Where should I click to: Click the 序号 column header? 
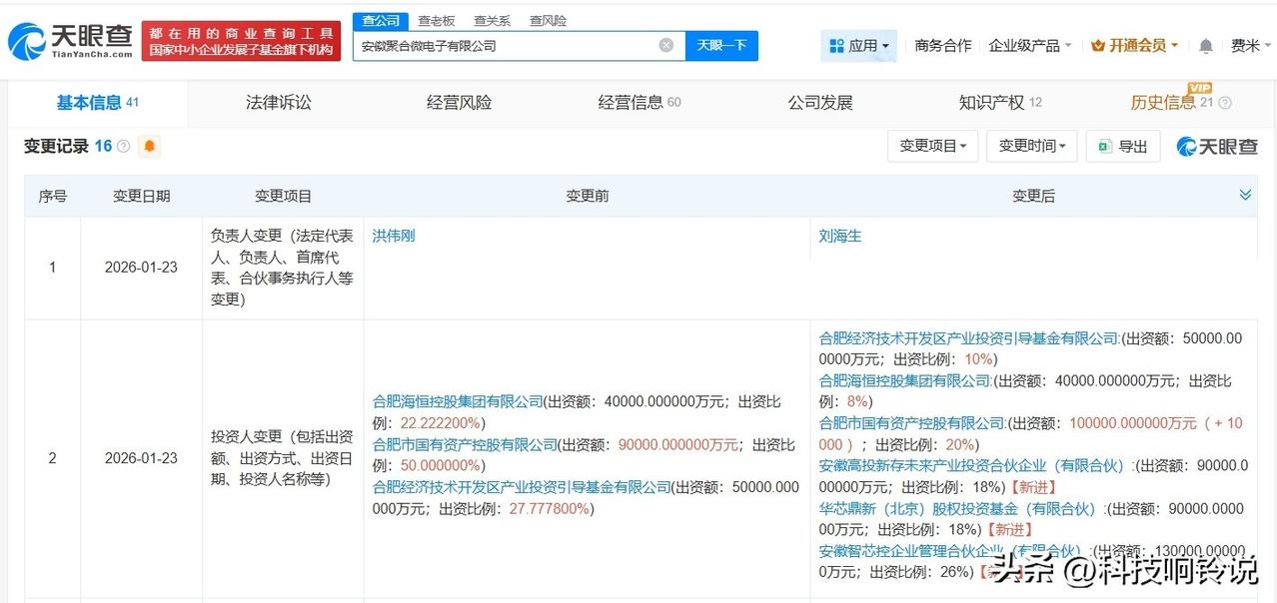coord(53,197)
